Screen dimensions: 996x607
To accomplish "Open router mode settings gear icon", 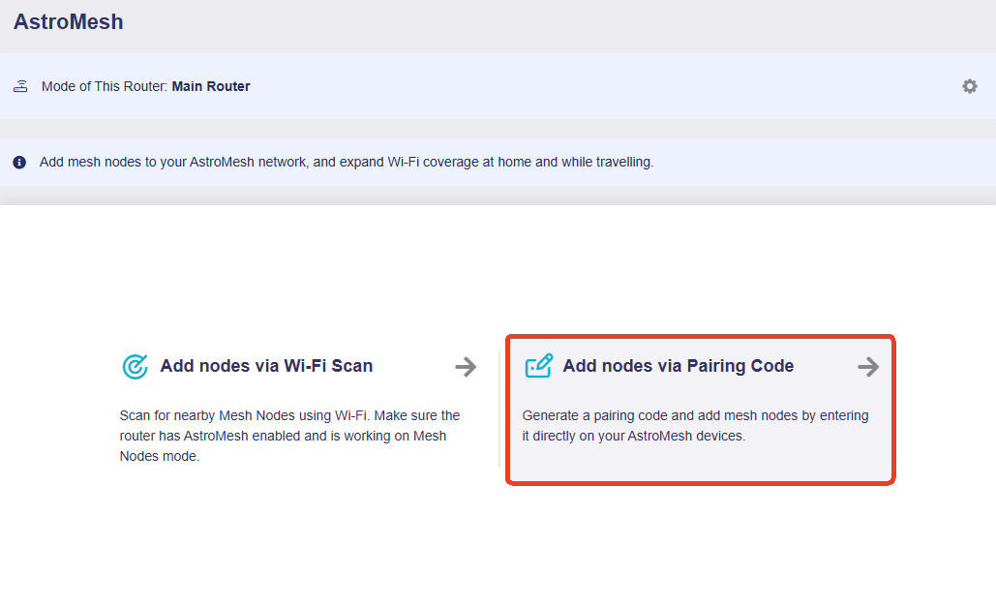I will (x=969, y=86).
